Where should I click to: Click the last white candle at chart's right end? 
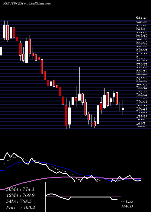tap(123, 108)
